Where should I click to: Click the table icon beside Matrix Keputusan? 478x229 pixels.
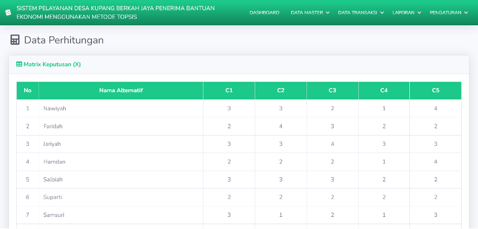point(19,64)
